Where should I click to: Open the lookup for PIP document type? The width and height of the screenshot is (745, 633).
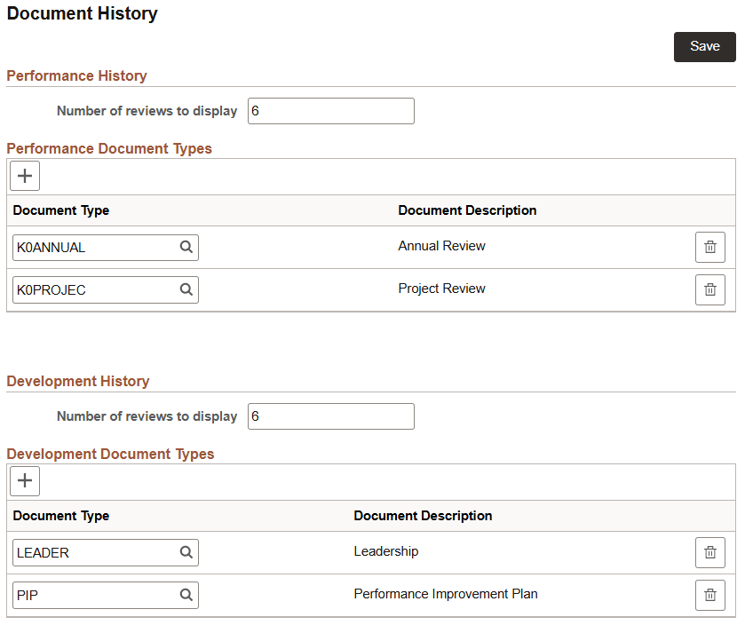(186, 595)
